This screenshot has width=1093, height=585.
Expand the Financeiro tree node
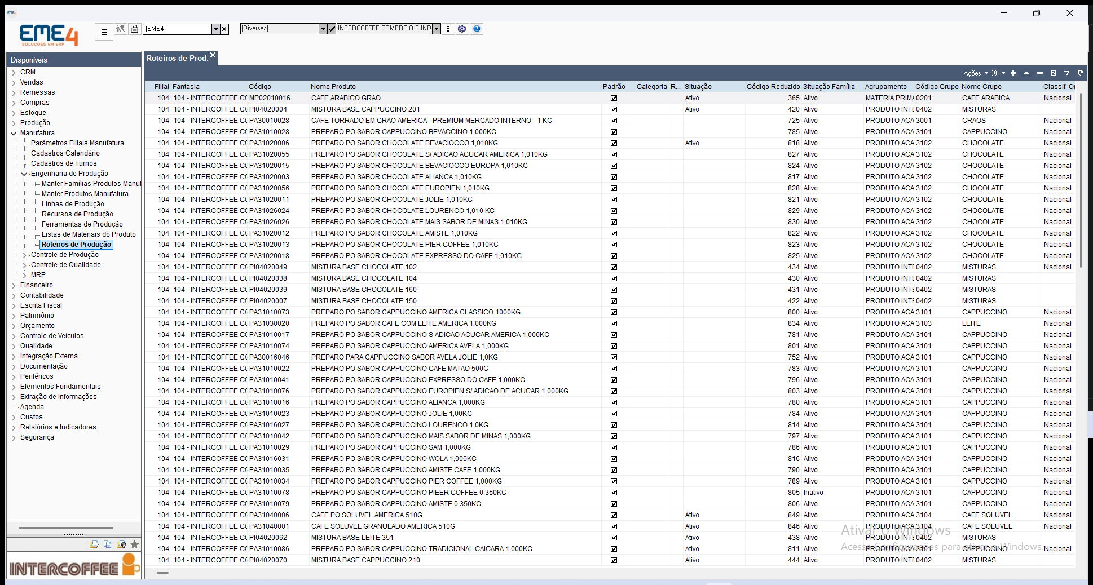click(14, 286)
